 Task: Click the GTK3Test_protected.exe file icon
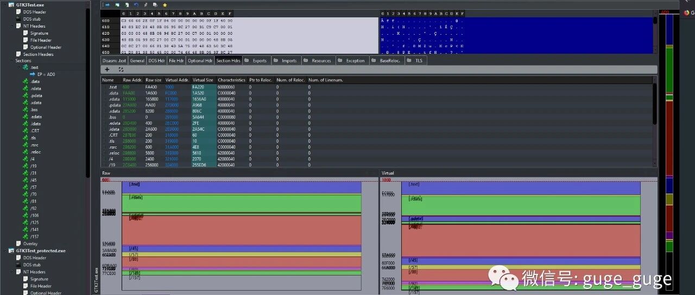pyautogui.click(x=11, y=251)
